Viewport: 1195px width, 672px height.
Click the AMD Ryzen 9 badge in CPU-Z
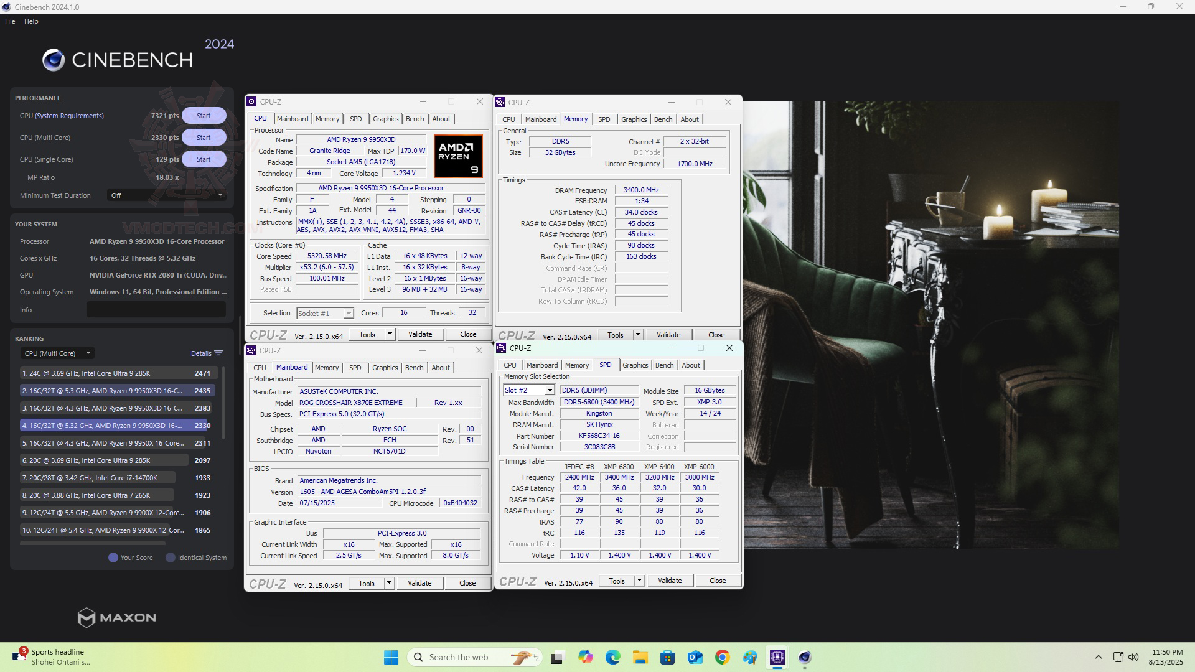click(x=458, y=156)
